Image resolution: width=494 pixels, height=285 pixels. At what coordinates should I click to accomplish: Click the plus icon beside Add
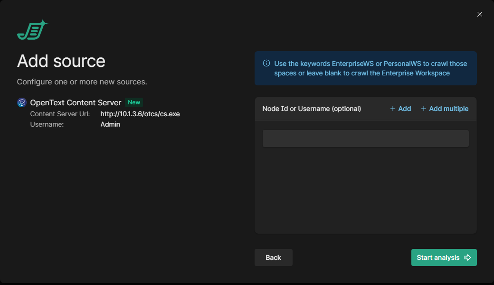point(393,109)
